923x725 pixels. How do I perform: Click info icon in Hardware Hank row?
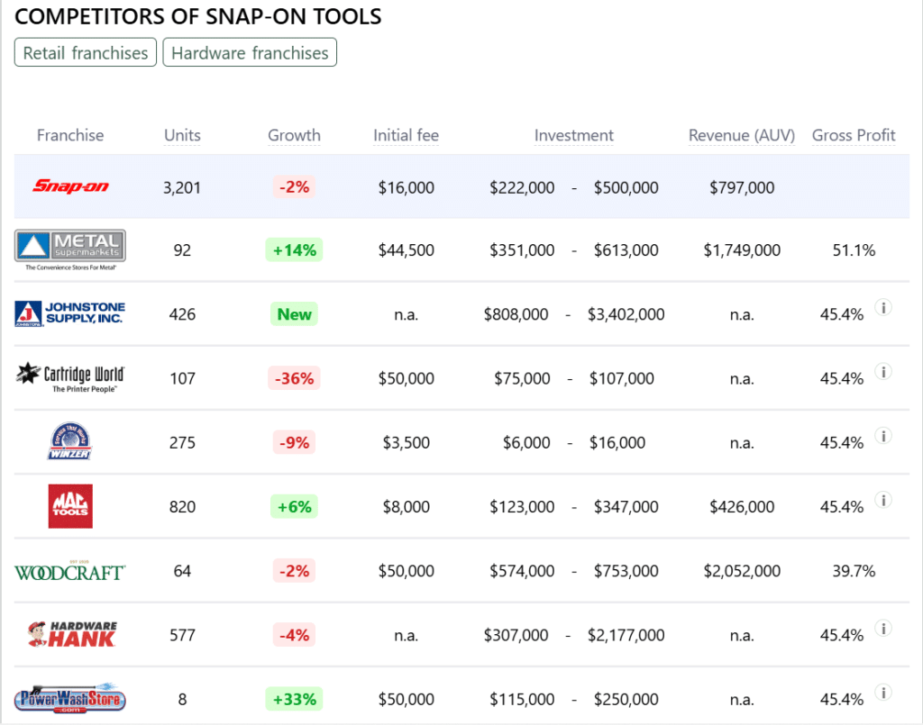(883, 628)
